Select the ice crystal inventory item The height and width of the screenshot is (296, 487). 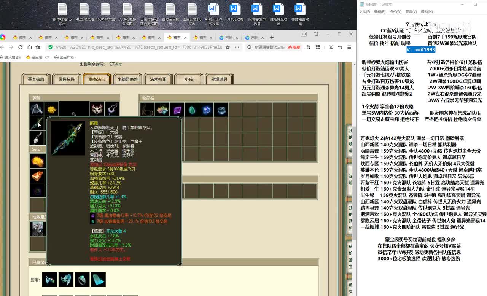pyautogui.click(x=221, y=110)
